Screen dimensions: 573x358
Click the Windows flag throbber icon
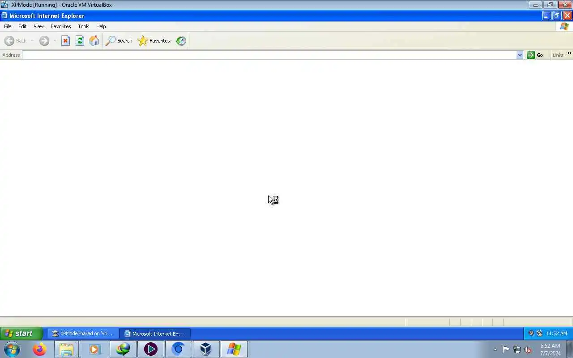pos(564,26)
